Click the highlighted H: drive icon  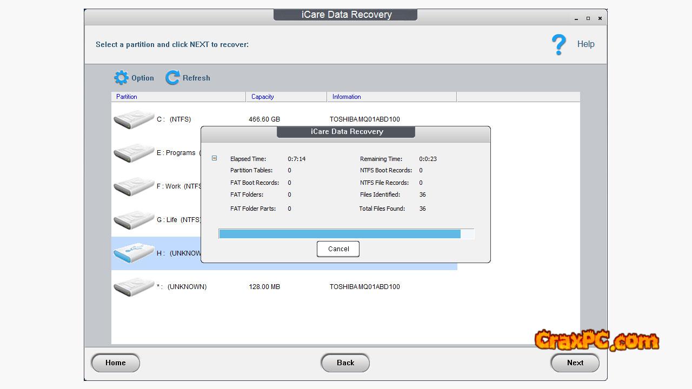coord(134,253)
